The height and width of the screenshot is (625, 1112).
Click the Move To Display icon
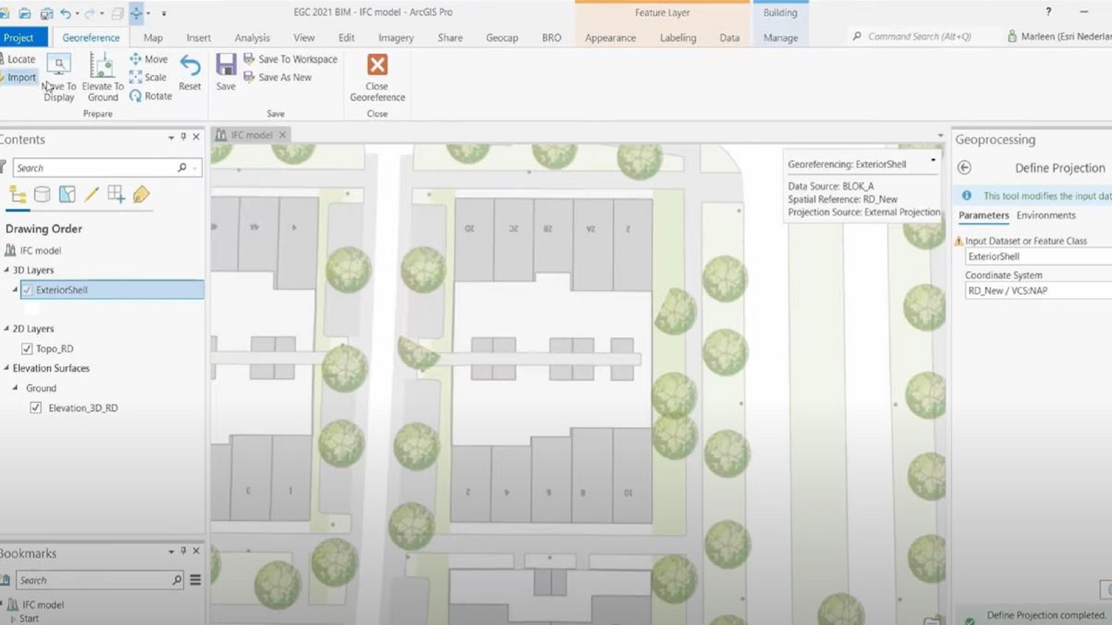click(x=58, y=65)
